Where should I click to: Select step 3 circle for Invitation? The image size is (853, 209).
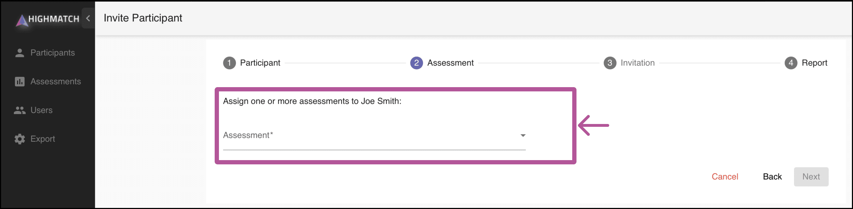point(610,63)
